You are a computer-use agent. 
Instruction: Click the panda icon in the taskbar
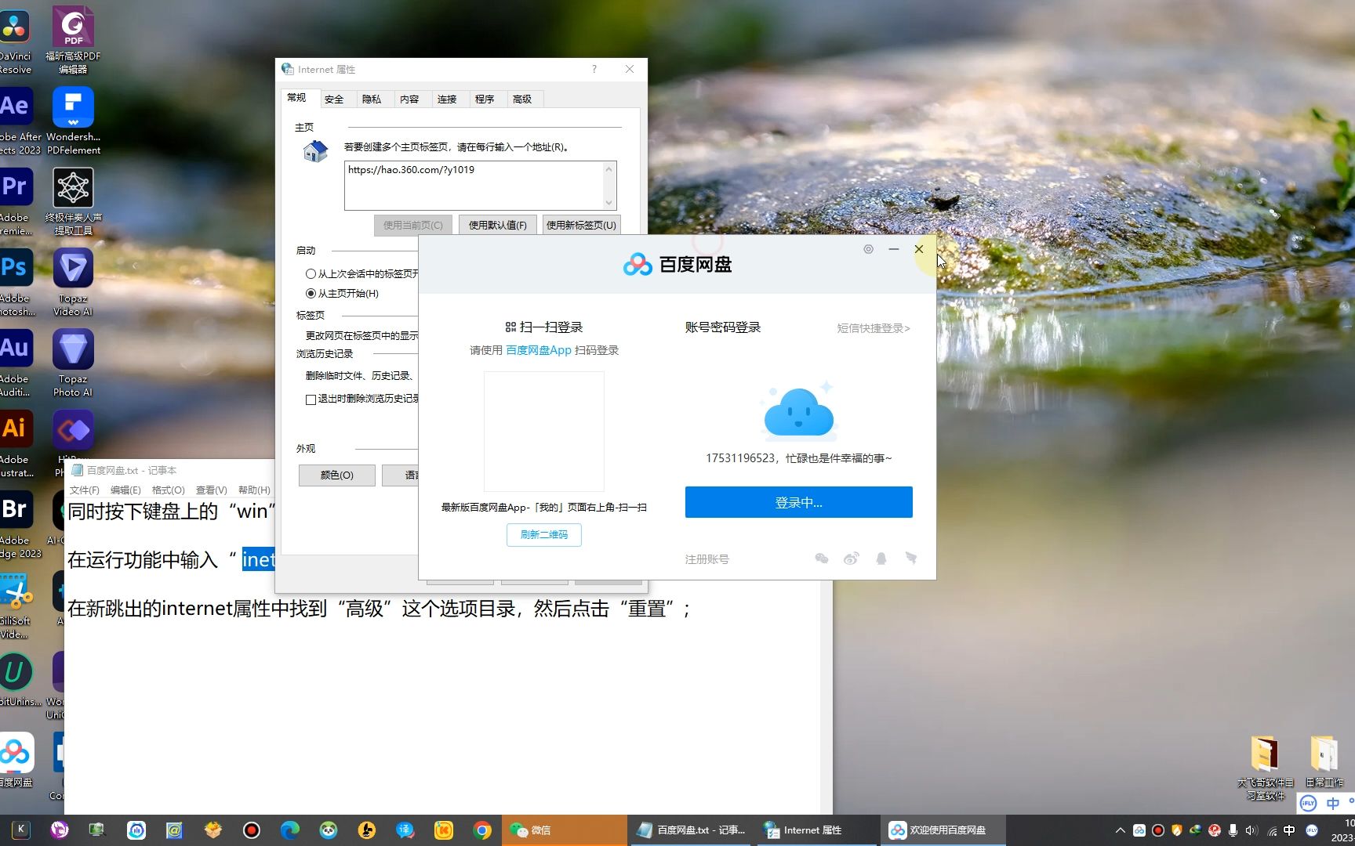(x=328, y=830)
